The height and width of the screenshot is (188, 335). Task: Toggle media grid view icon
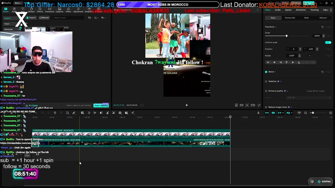(x=90, y=18)
